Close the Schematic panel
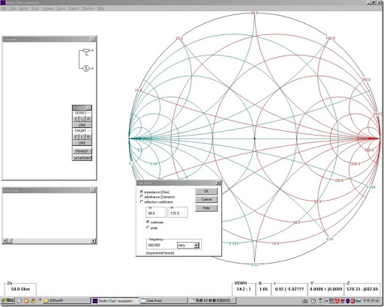The width and height of the screenshot is (384, 307). tap(92, 39)
